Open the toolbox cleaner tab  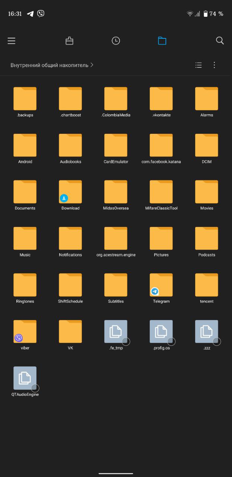[69, 41]
